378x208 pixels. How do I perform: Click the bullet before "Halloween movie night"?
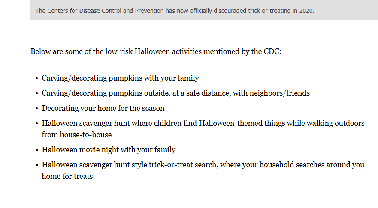click(x=37, y=150)
